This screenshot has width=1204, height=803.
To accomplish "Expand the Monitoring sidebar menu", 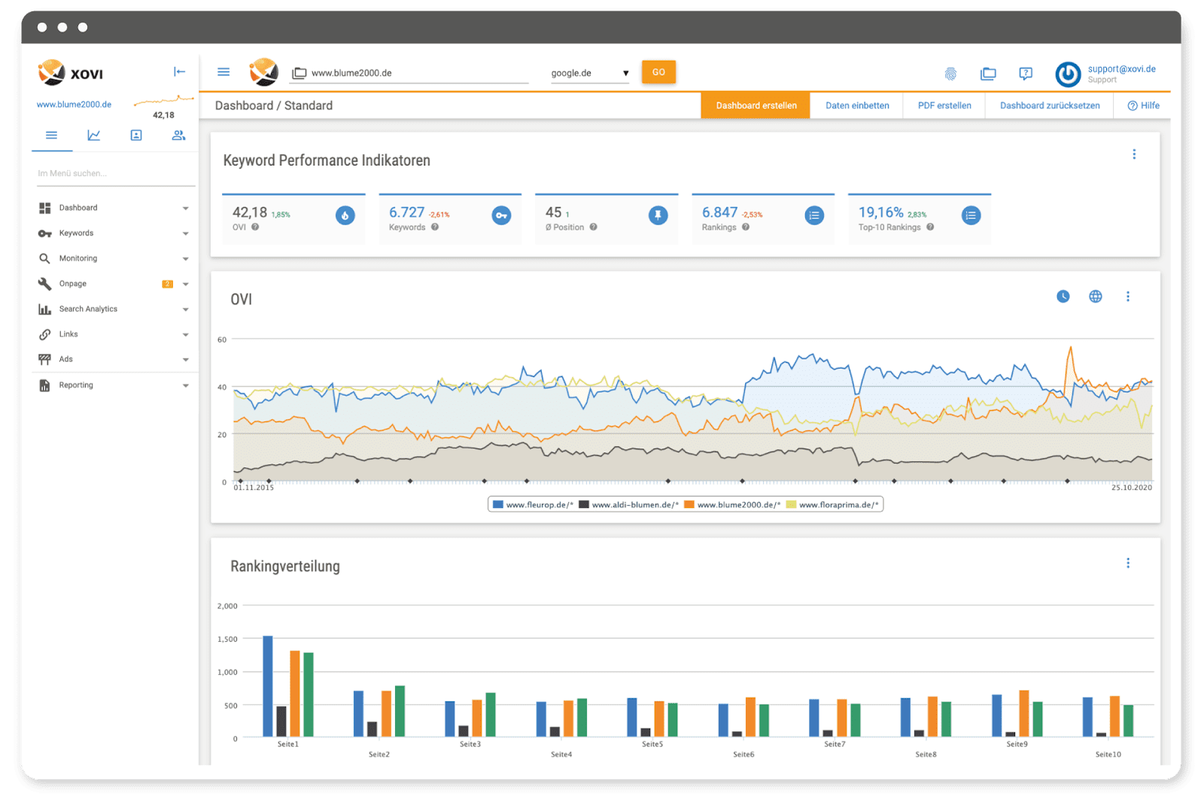I will pos(114,258).
